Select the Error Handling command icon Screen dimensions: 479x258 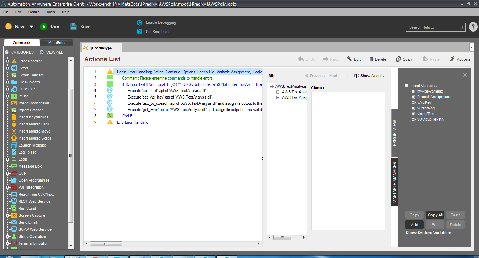click(14, 61)
